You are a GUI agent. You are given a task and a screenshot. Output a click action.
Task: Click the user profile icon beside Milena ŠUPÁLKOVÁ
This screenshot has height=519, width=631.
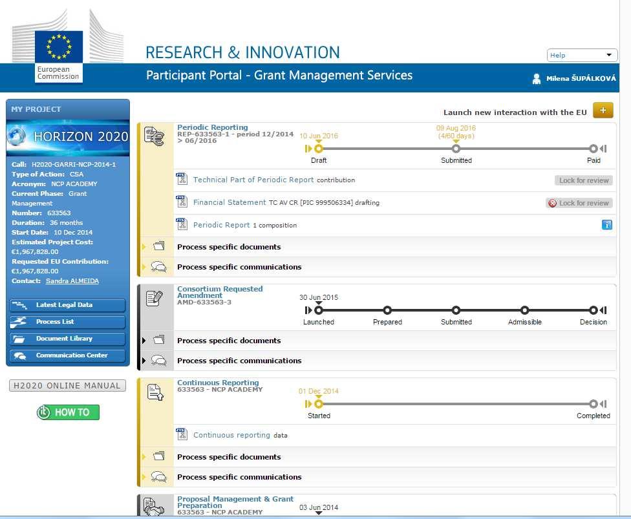pyautogui.click(x=537, y=78)
